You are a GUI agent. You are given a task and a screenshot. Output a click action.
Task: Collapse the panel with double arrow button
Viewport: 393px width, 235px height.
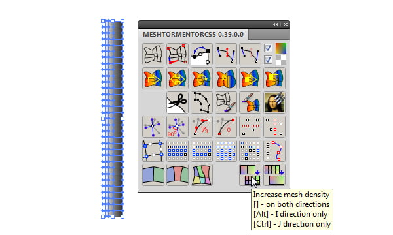click(276, 24)
